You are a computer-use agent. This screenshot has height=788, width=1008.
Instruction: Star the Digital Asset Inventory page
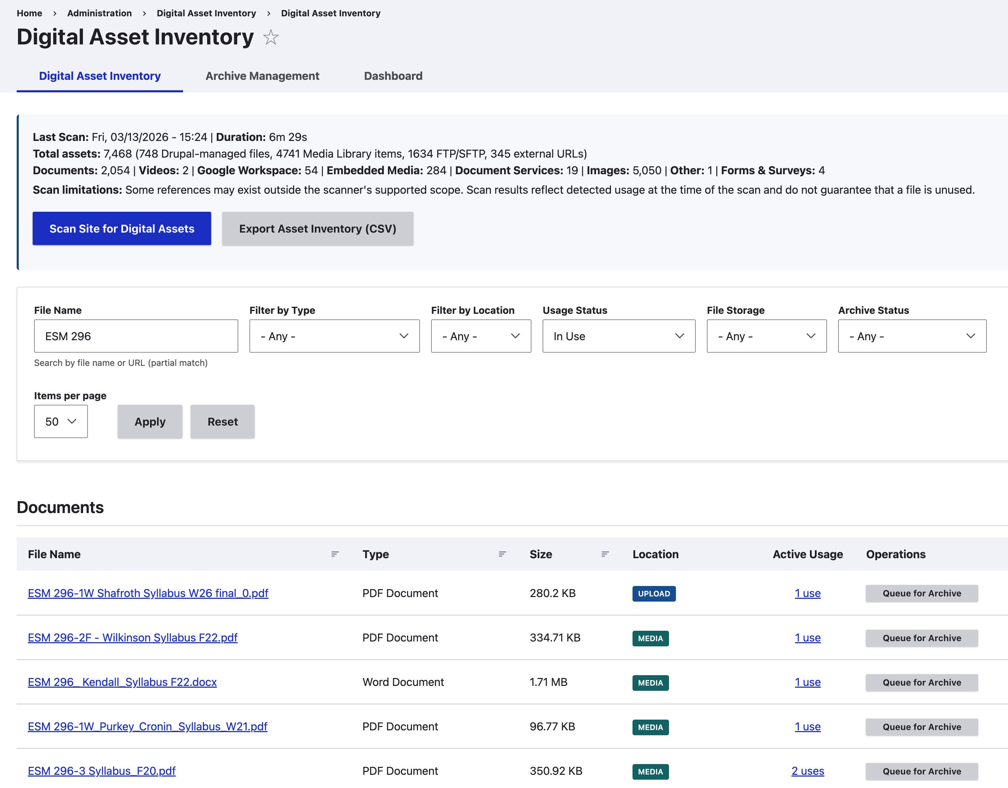coord(271,37)
